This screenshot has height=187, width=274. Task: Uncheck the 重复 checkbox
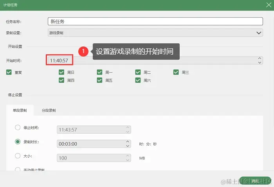(9, 72)
